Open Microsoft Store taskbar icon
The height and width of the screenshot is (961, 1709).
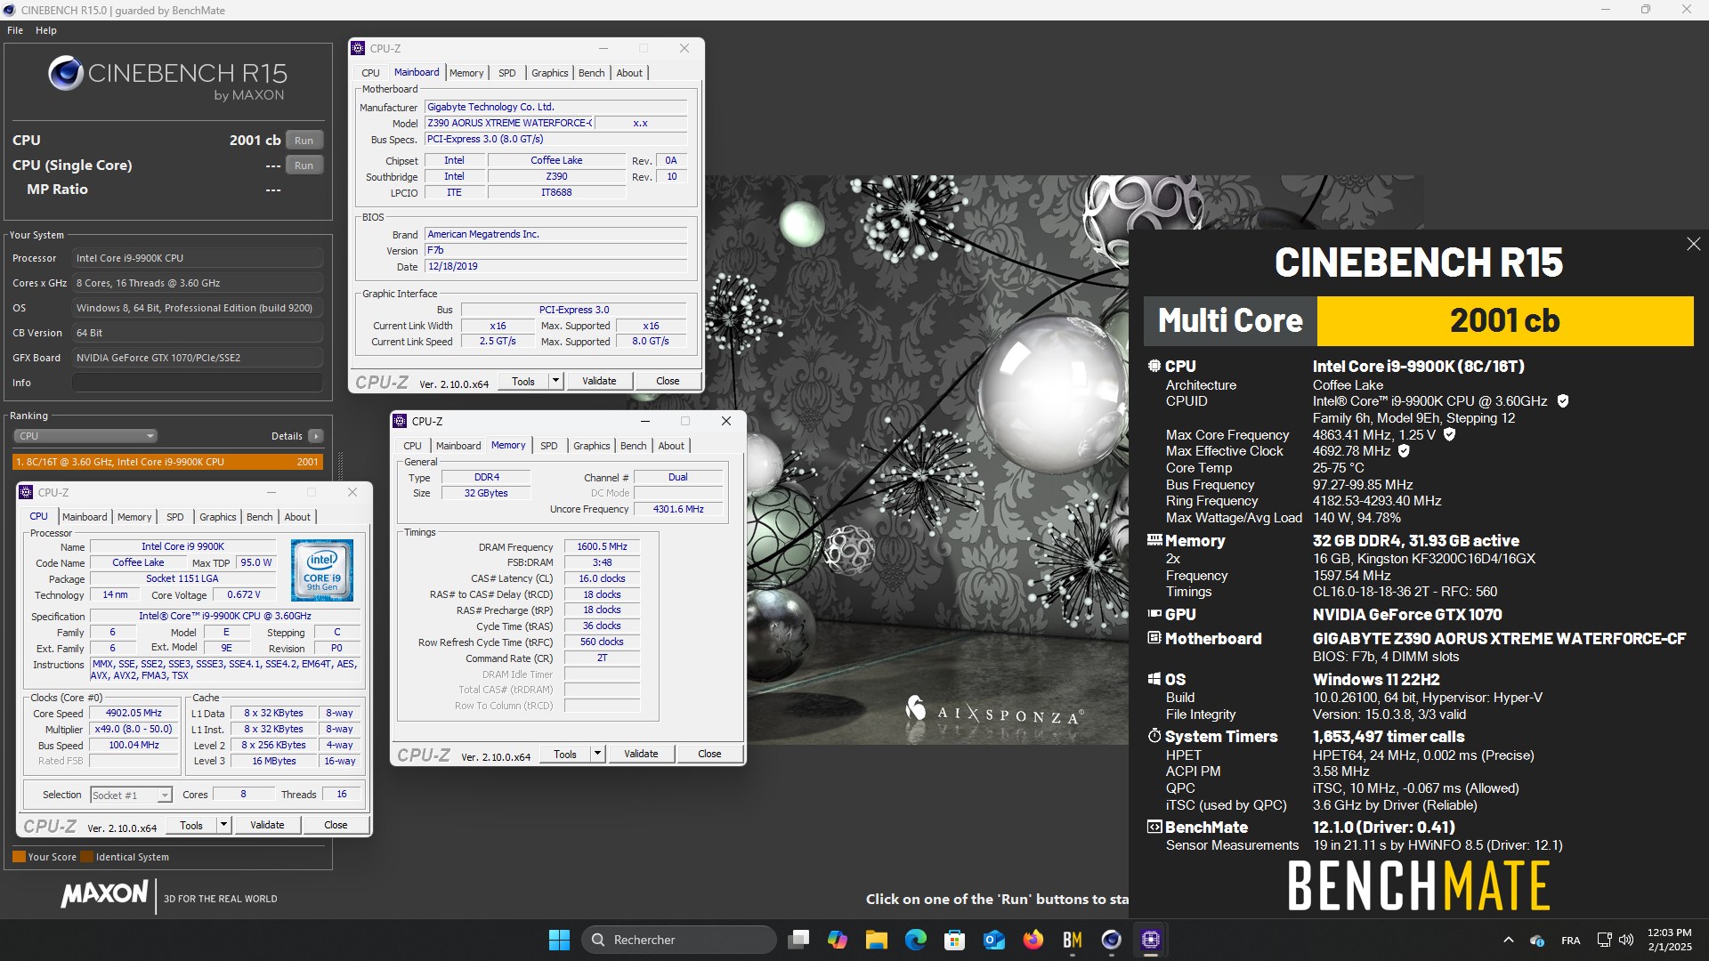click(954, 940)
